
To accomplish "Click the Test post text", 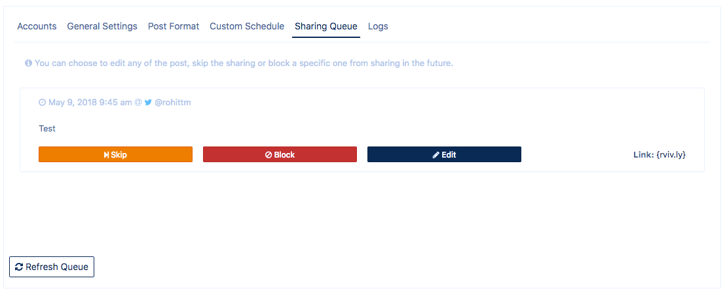I will click(x=47, y=128).
